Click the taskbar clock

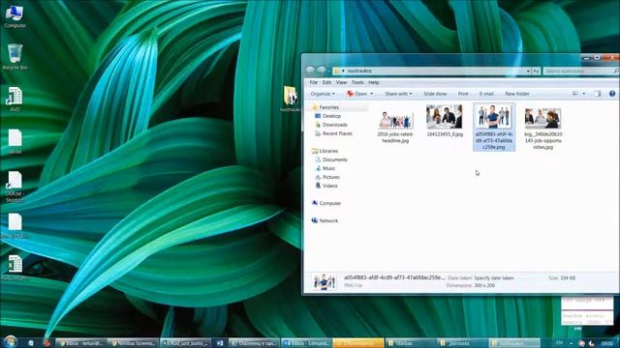(607, 343)
